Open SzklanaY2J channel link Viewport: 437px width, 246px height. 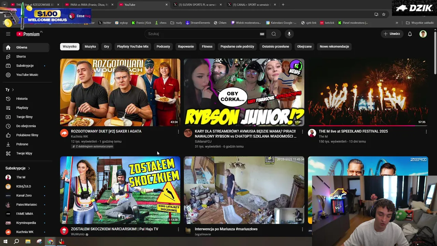203,141
